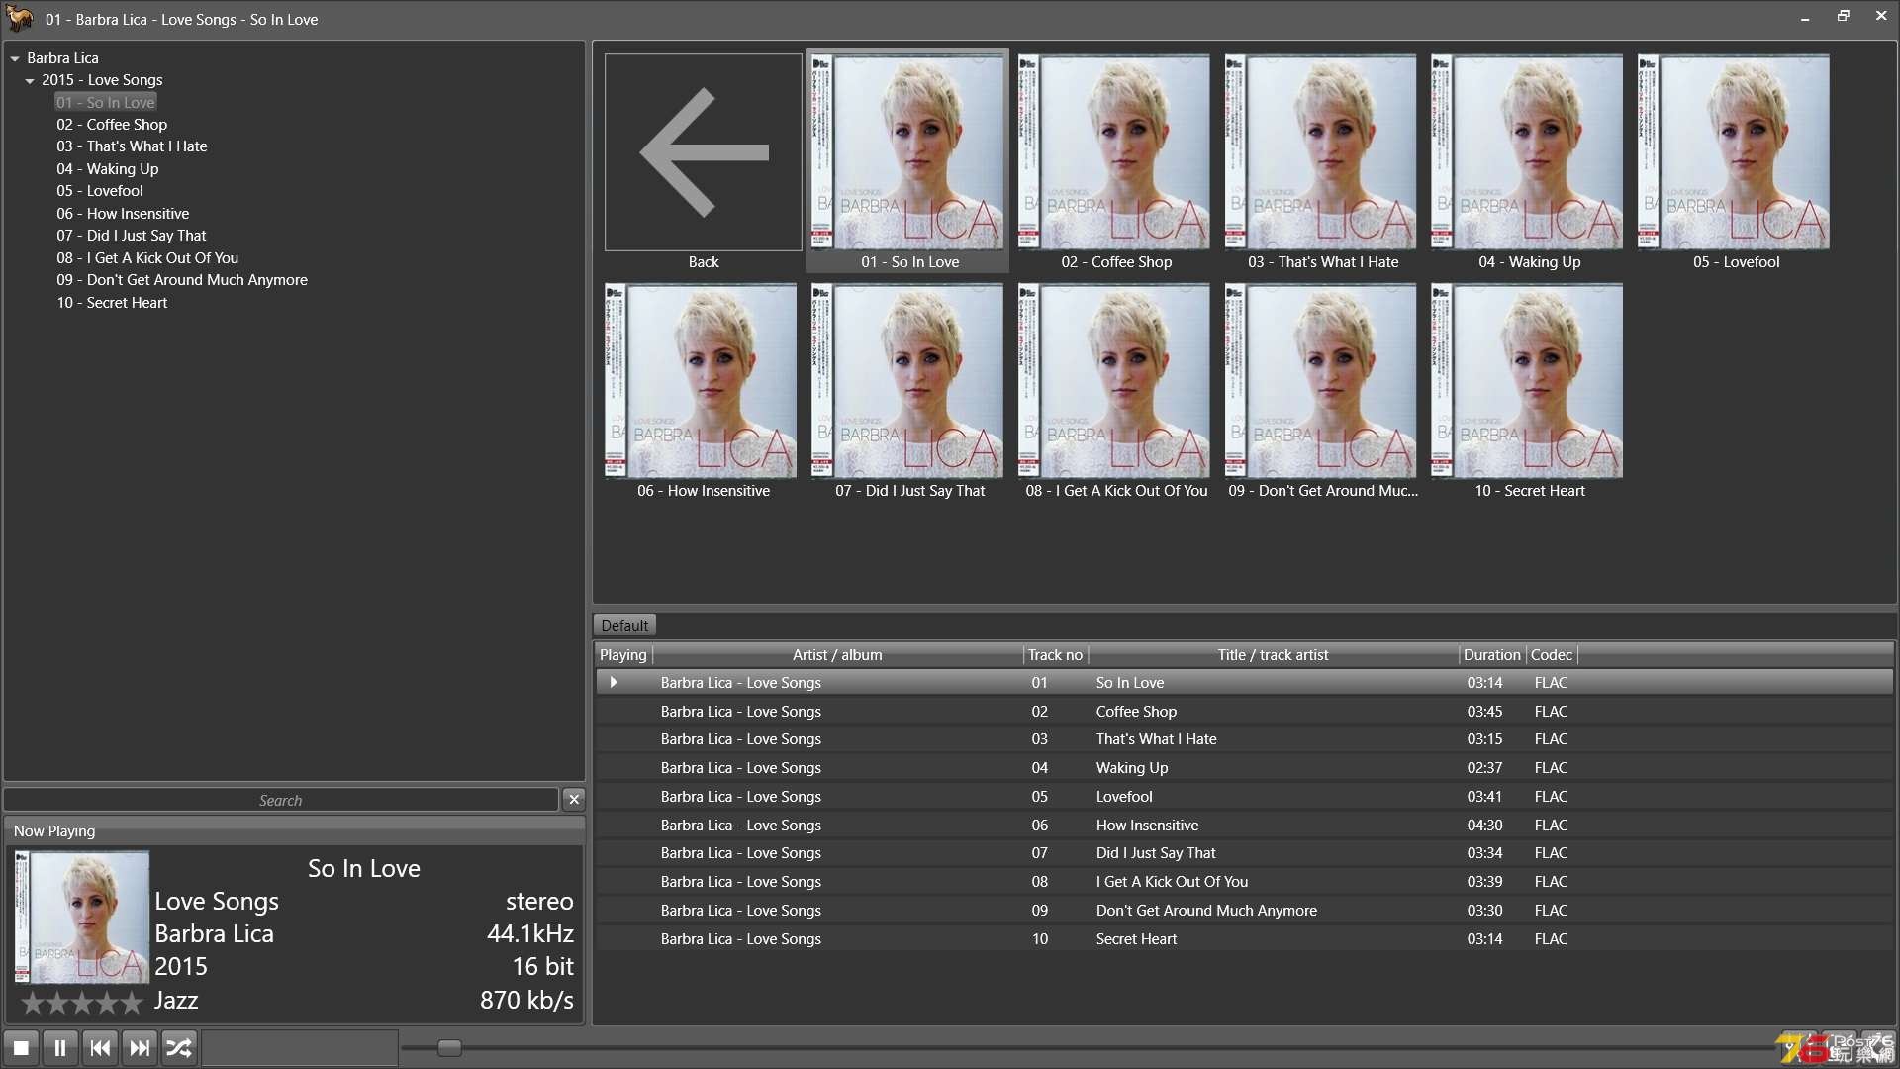Select playlist row Coffee Shop
Screen dimensions: 1900x1069
click(x=1244, y=712)
